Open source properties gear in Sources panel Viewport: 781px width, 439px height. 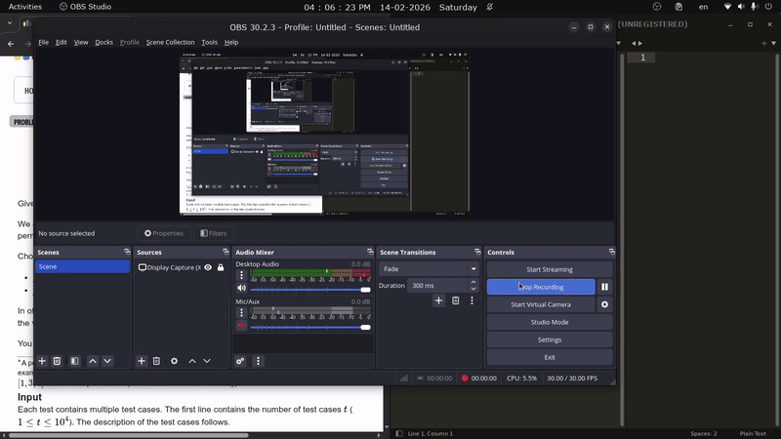pos(174,361)
